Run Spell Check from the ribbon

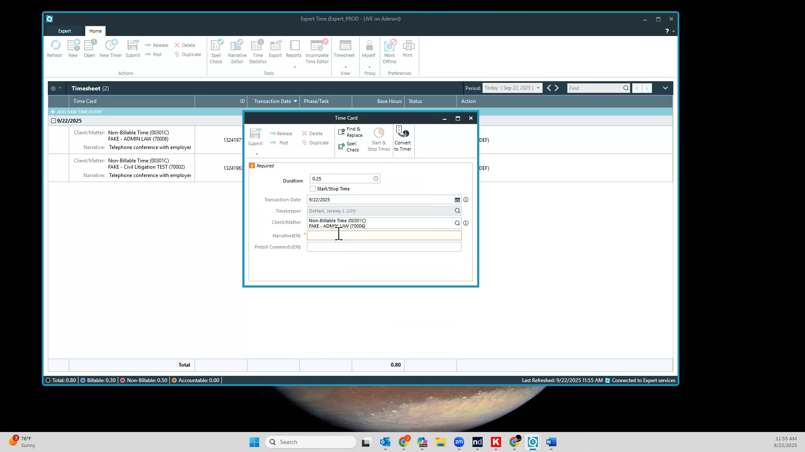[x=216, y=50]
